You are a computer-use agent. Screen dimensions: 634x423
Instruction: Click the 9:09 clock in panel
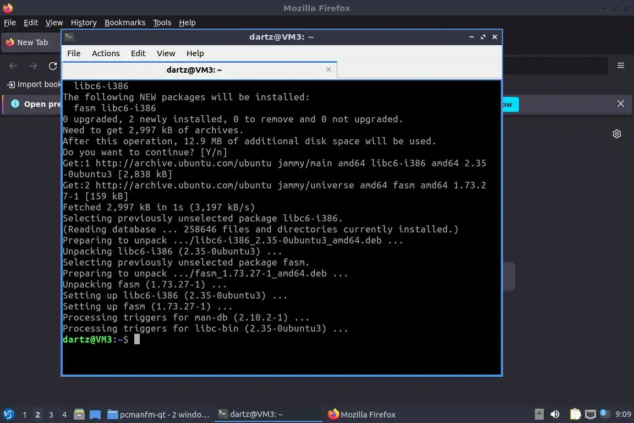(623, 414)
